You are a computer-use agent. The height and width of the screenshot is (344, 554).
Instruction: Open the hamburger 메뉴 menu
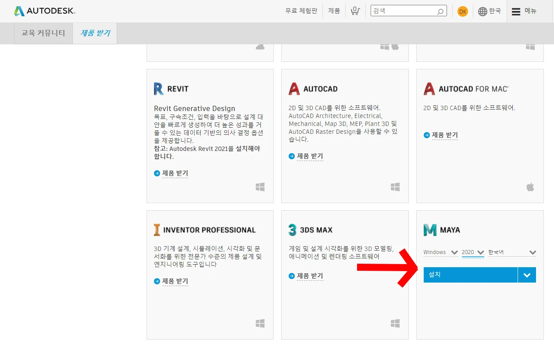pos(525,11)
